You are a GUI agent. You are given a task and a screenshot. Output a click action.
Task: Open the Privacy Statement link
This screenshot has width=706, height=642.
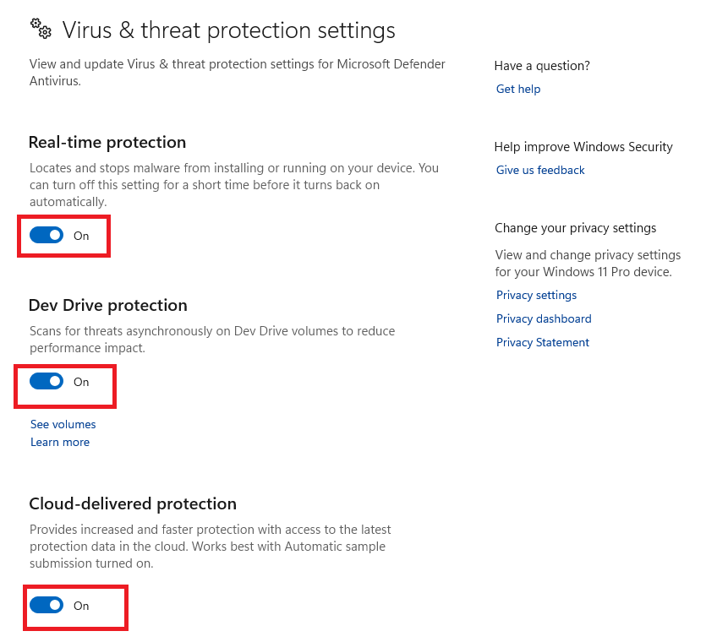point(543,342)
